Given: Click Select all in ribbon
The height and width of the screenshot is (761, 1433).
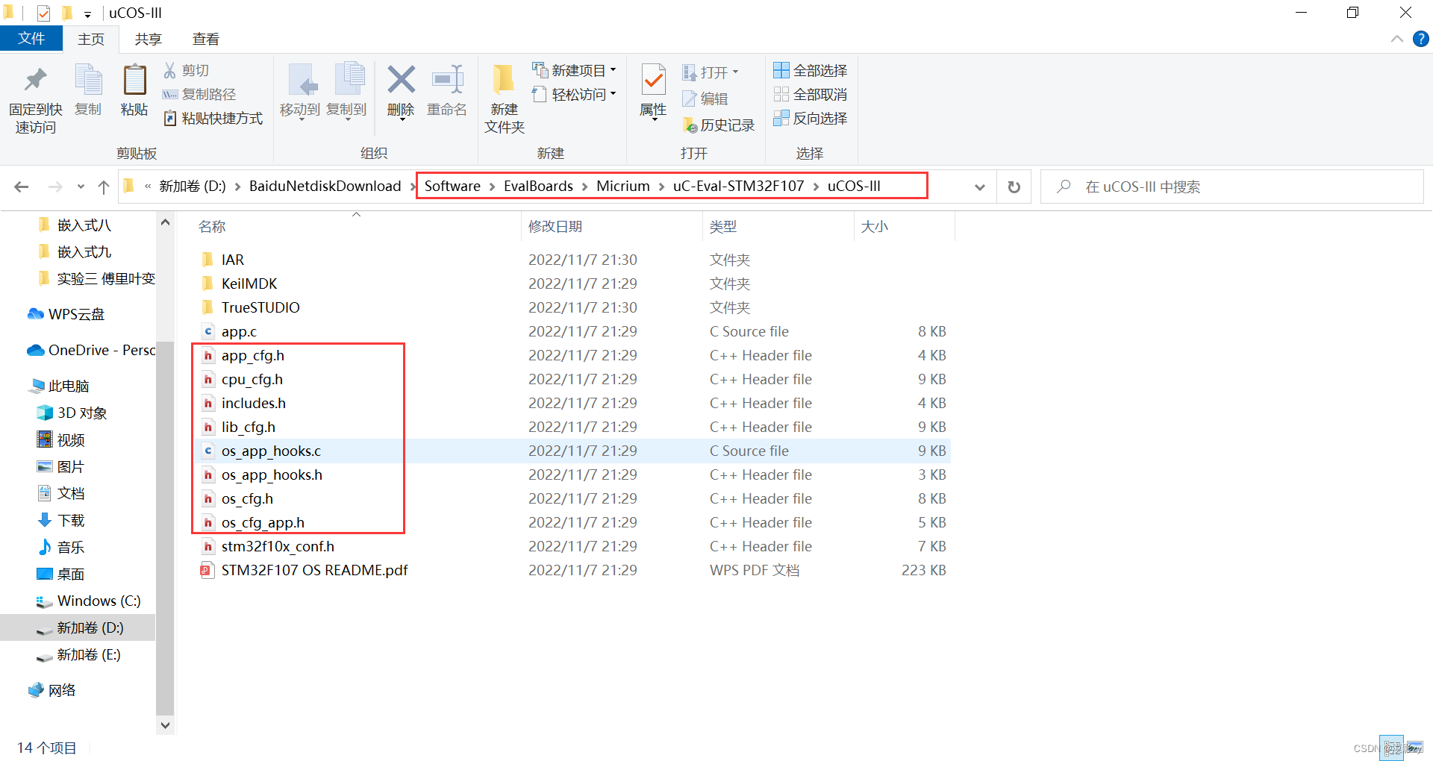Looking at the screenshot, I should click(811, 70).
